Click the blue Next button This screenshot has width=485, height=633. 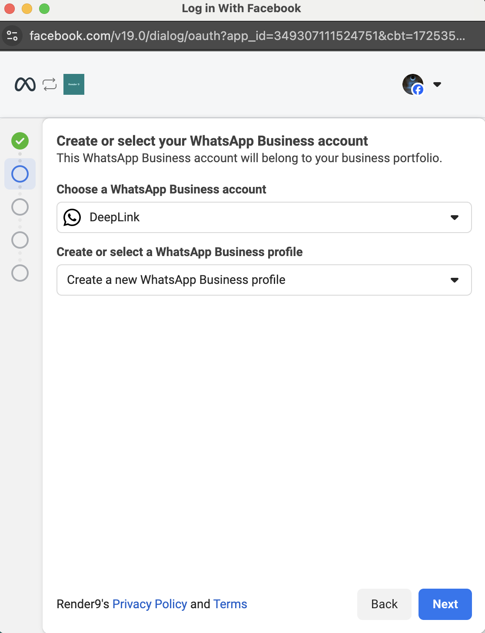tap(445, 604)
